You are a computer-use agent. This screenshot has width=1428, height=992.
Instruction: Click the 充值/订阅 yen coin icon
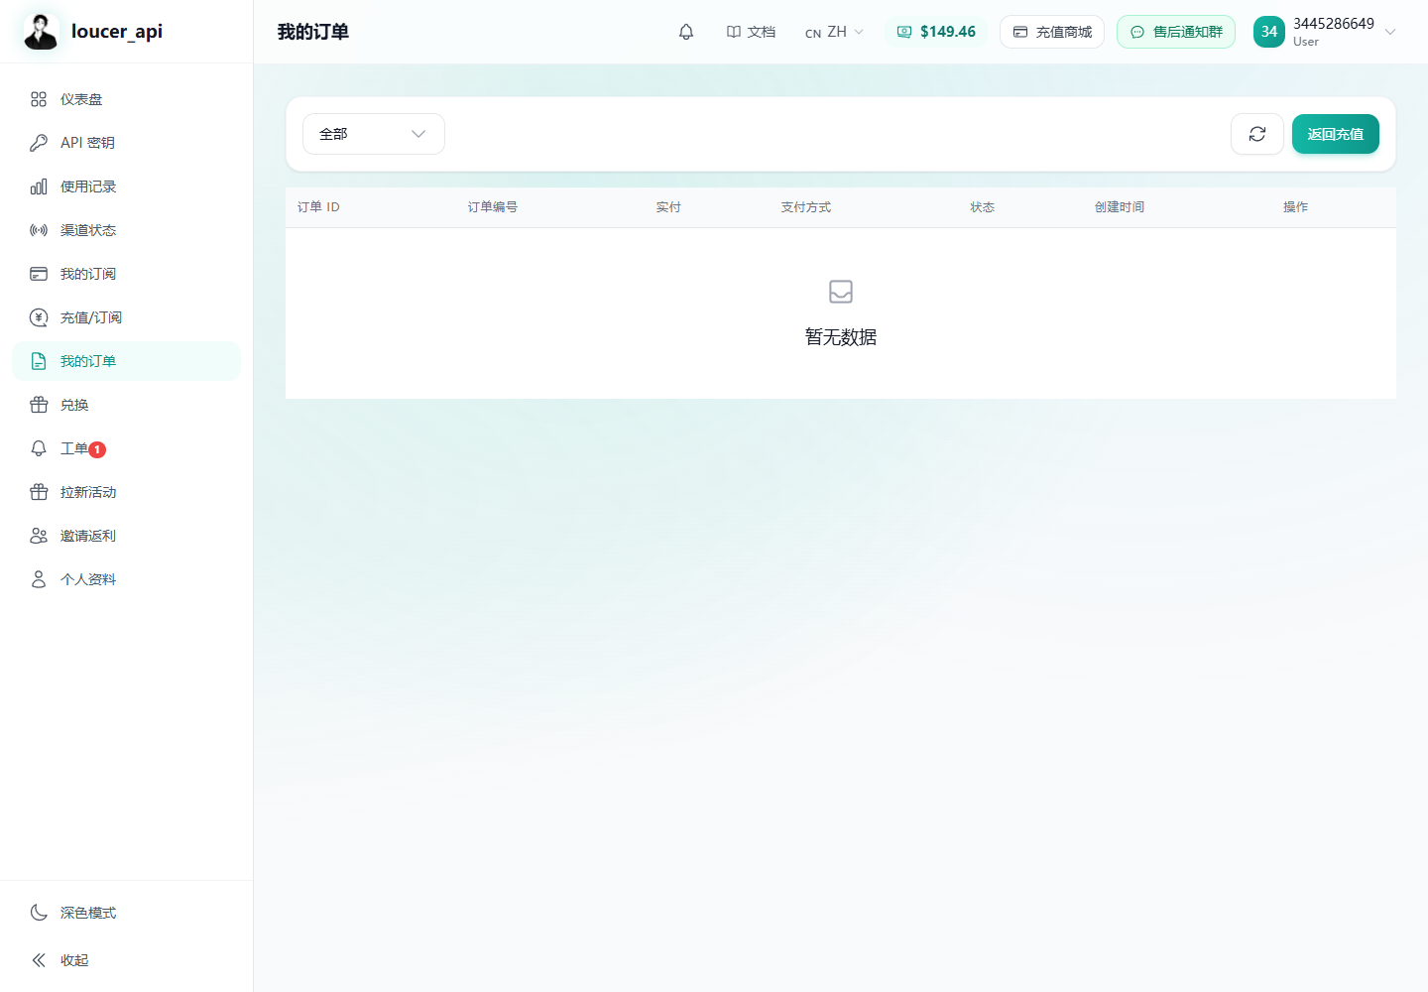click(x=39, y=317)
